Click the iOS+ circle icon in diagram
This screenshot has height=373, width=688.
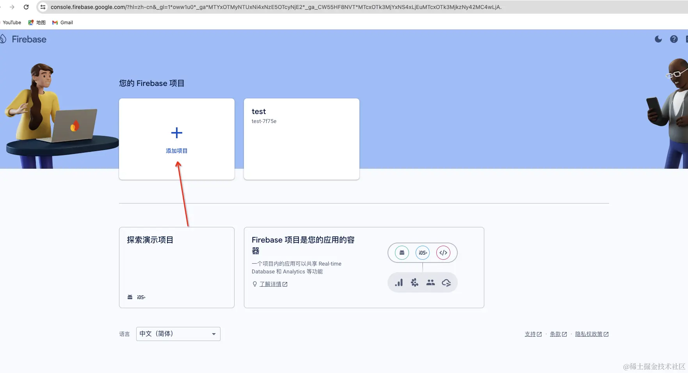tap(423, 253)
